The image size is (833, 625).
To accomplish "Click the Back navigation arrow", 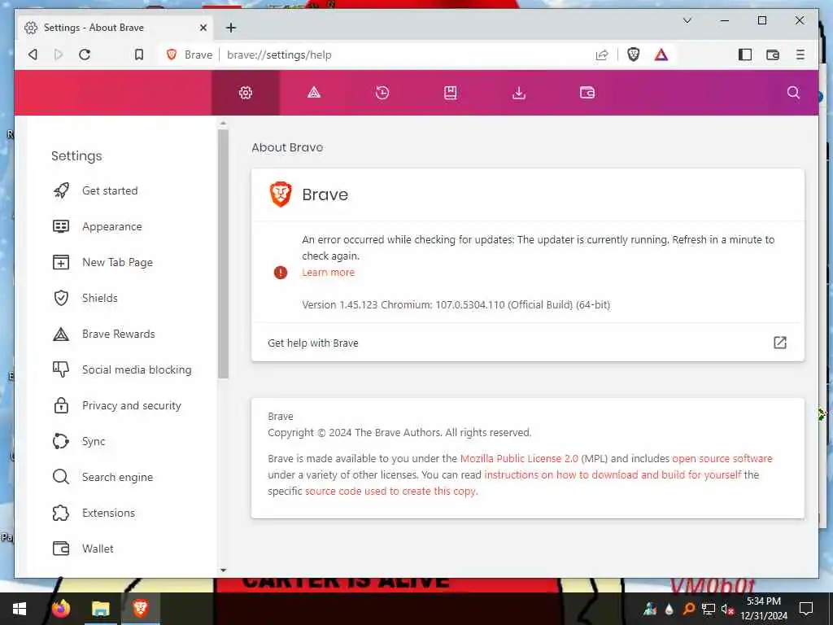I will 33,55.
